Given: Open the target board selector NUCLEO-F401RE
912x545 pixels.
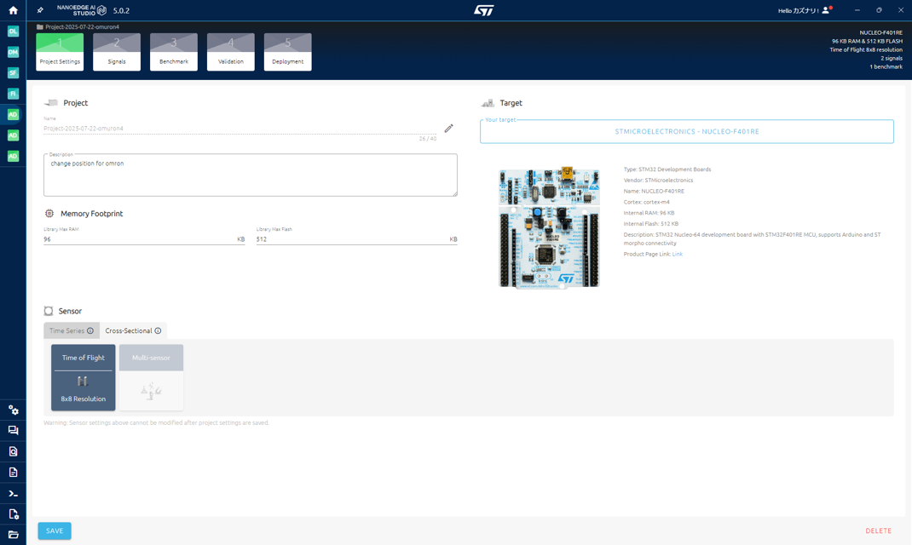Looking at the screenshot, I should coord(686,132).
